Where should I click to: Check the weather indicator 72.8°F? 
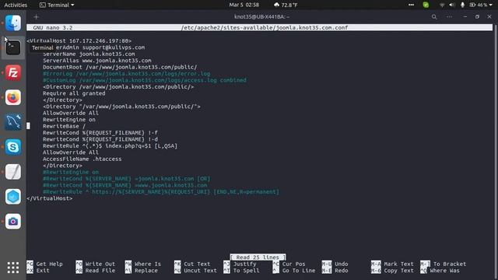click(x=286, y=5)
